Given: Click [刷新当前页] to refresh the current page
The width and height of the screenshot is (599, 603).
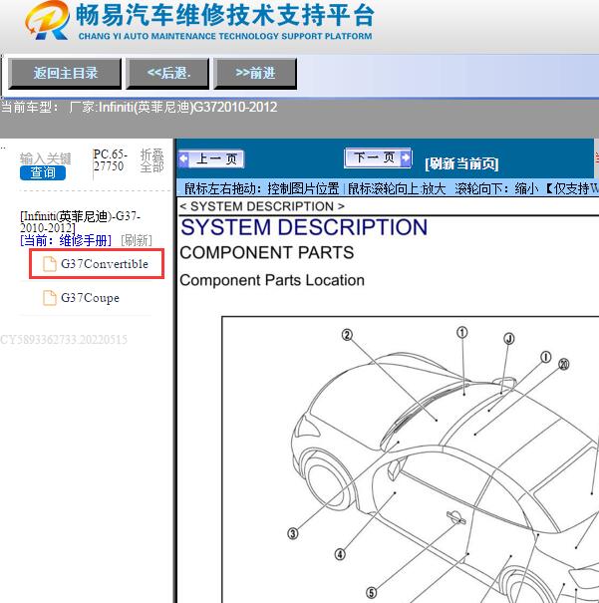Looking at the screenshot, I should 461,163.
